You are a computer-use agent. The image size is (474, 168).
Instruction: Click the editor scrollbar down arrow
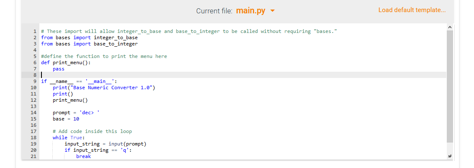[450, 156]
